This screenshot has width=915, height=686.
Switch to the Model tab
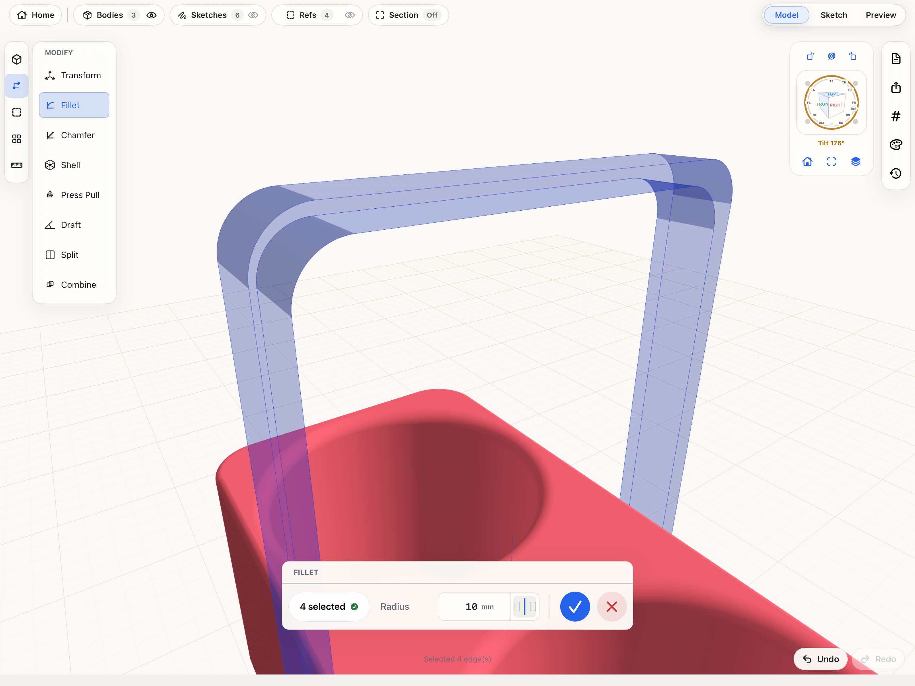786,15
